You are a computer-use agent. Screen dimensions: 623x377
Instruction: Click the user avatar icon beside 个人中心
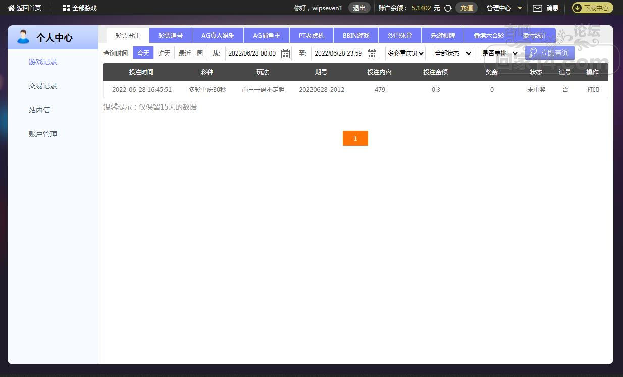point(23,37)
